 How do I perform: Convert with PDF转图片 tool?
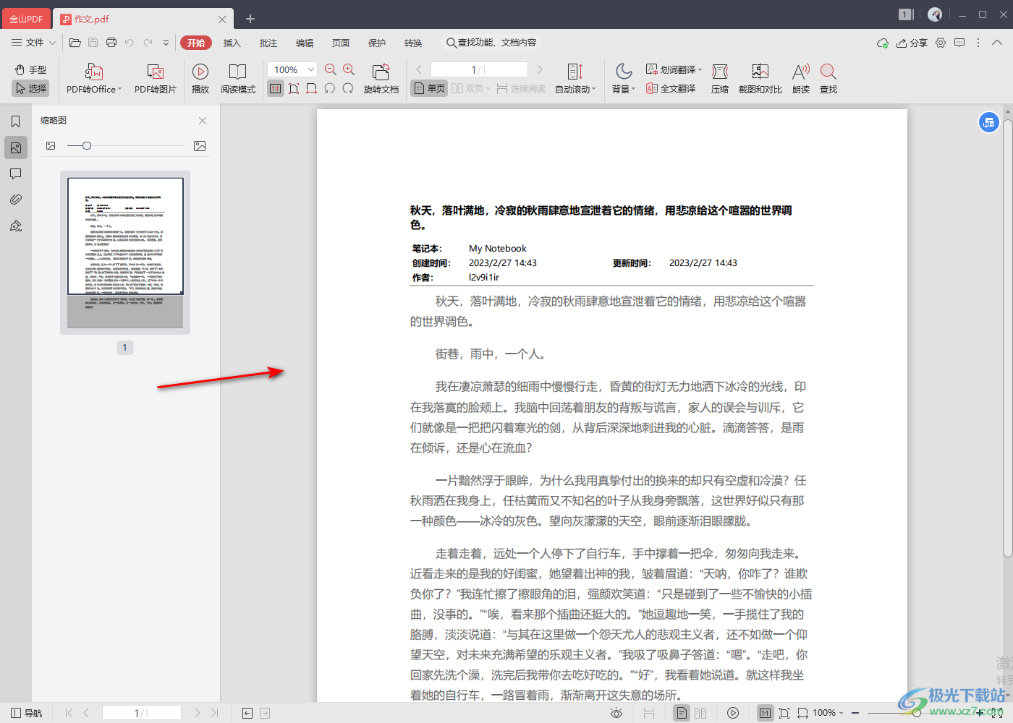[x=156, y=79]
